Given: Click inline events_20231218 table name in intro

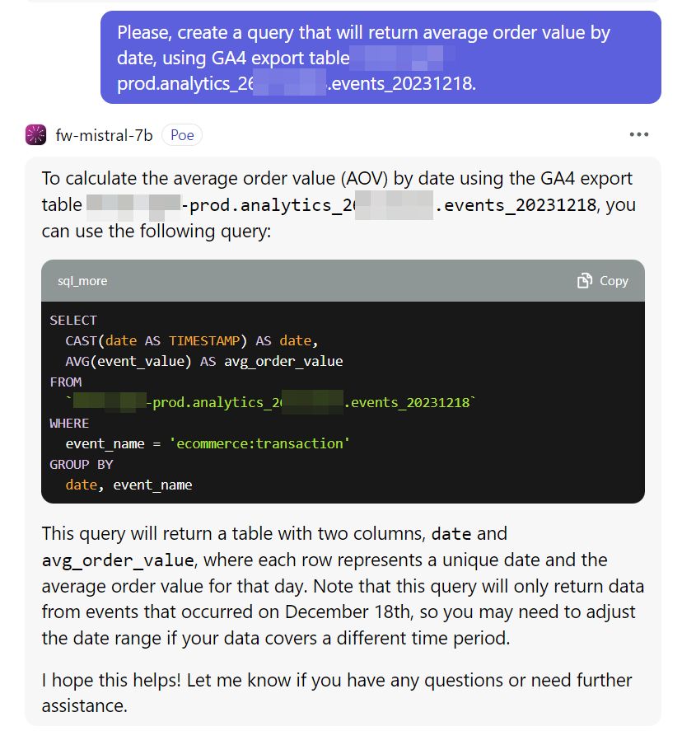Looking at the screenshot, I should coord(516,205).
